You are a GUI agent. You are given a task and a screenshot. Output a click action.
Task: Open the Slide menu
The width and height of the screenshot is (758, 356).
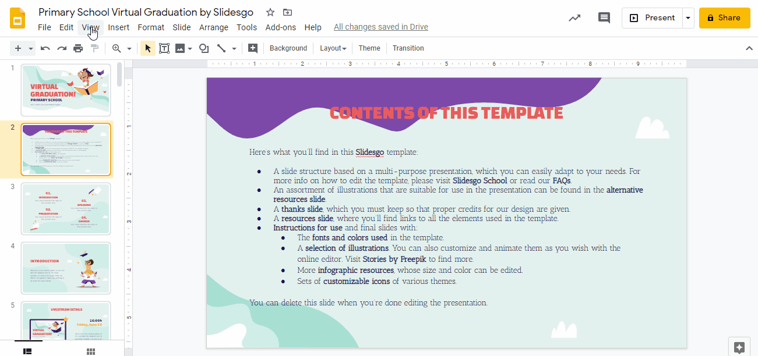tap(182, 27)
